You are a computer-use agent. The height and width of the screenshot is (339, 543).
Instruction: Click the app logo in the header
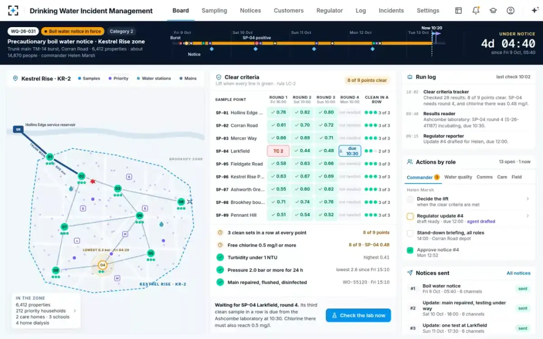pyautogui.click(x=14, y=10)
